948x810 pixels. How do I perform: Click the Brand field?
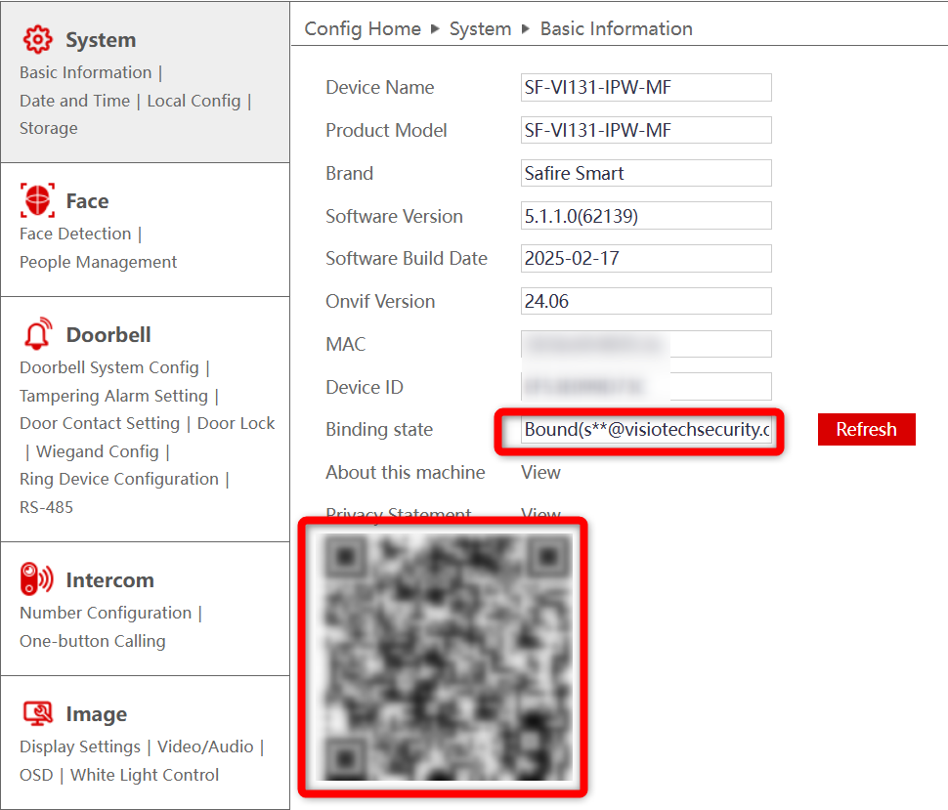point(646,173)
